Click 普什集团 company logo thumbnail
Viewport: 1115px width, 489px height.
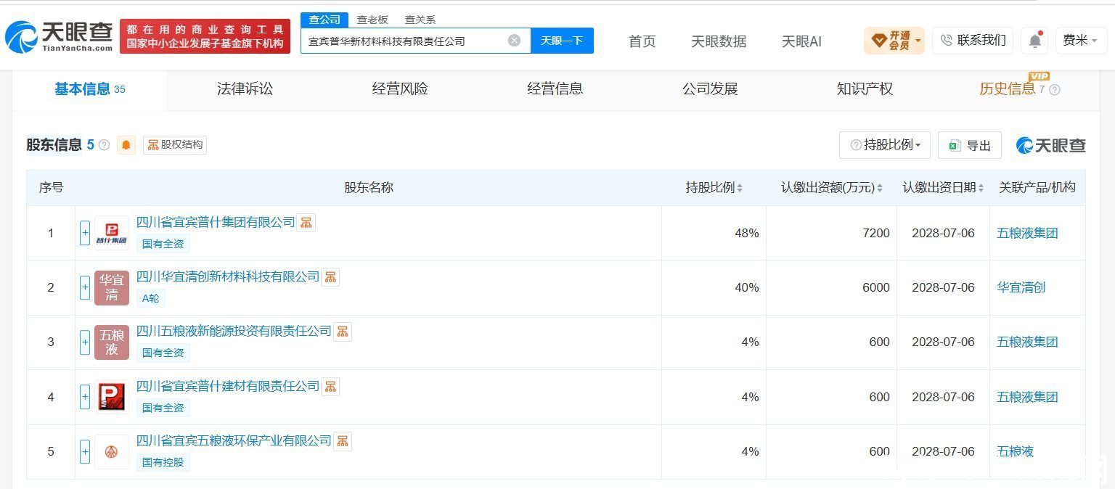(x=112, y=233)
